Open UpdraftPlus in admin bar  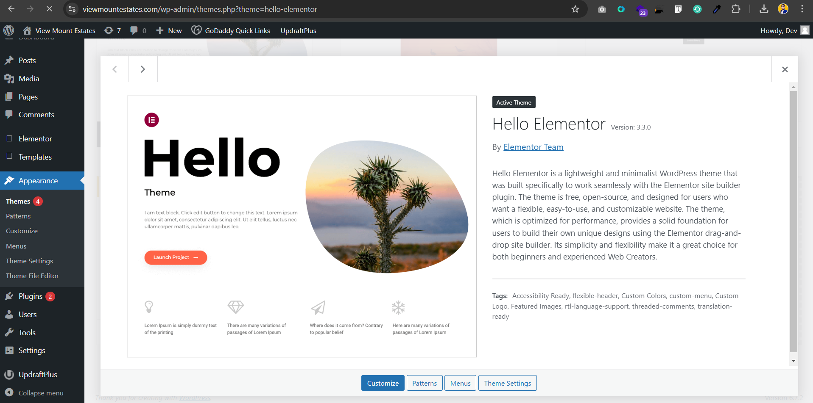(298, 30)
